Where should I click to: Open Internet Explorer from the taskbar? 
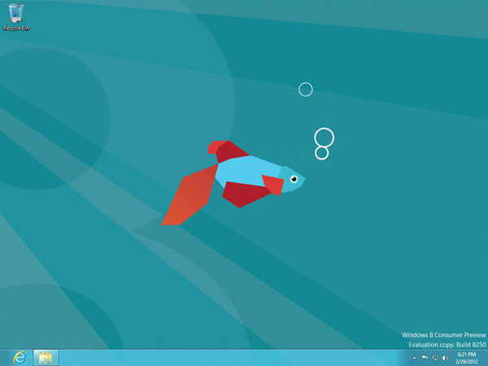point(20,358)
